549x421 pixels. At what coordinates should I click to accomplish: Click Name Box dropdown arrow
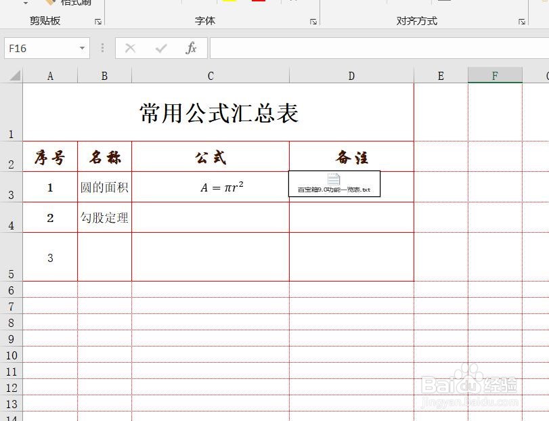[x=82, y=48]
